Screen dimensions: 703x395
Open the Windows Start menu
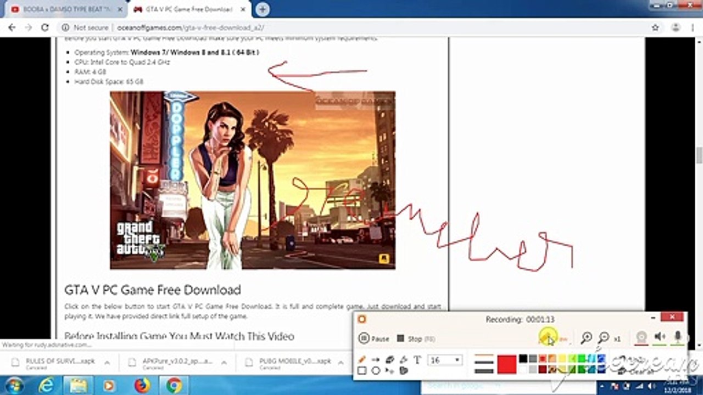tap(14, 385)
